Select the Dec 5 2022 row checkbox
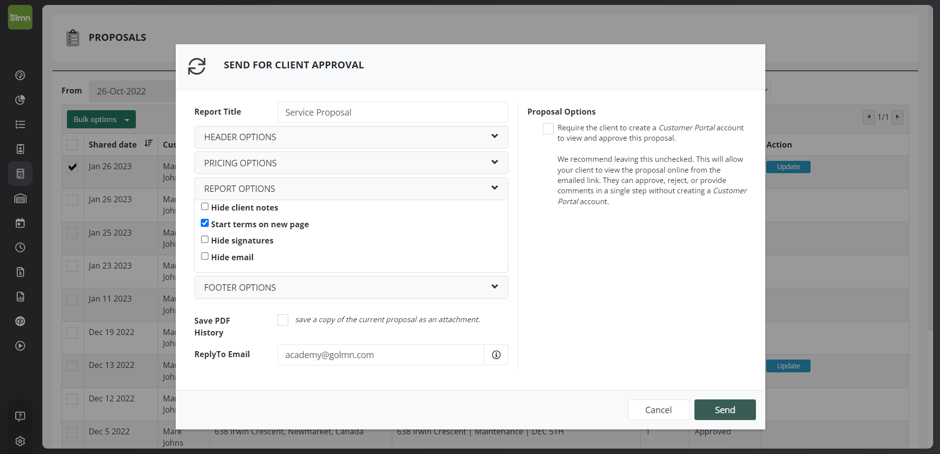The image size is (940, 454). click(72, 432)
